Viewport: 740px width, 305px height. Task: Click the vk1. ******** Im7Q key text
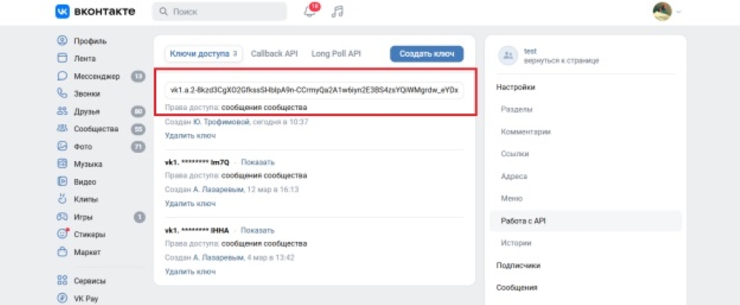[x=197, y=163]
